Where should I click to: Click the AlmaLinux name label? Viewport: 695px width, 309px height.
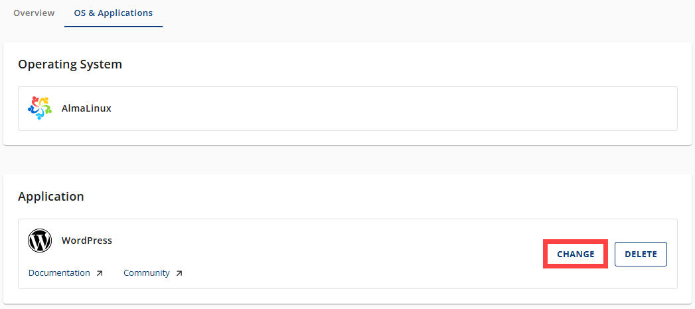point(86,108)
